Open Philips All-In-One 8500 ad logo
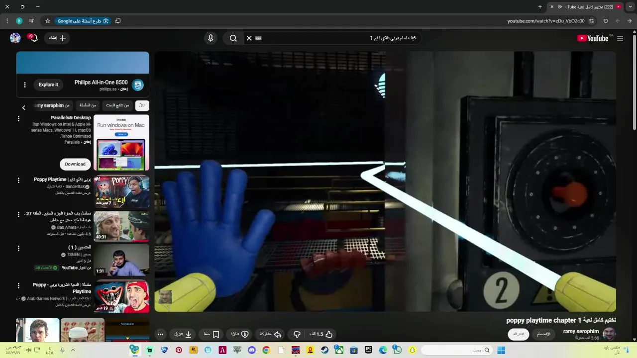The width and height of the screenshot is (637, 358). (x=138, y=85)
